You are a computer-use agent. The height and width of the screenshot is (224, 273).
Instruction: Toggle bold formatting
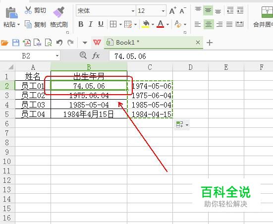pyautogui.click(x=81, y=24)
